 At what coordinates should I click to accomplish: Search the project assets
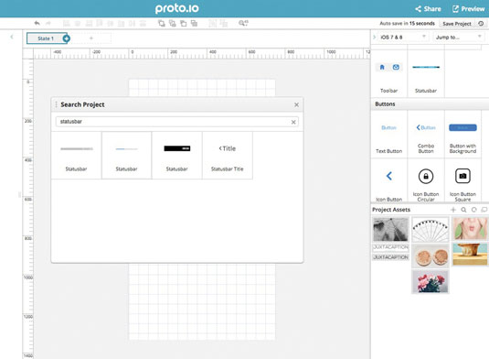[x=463, y=210]
